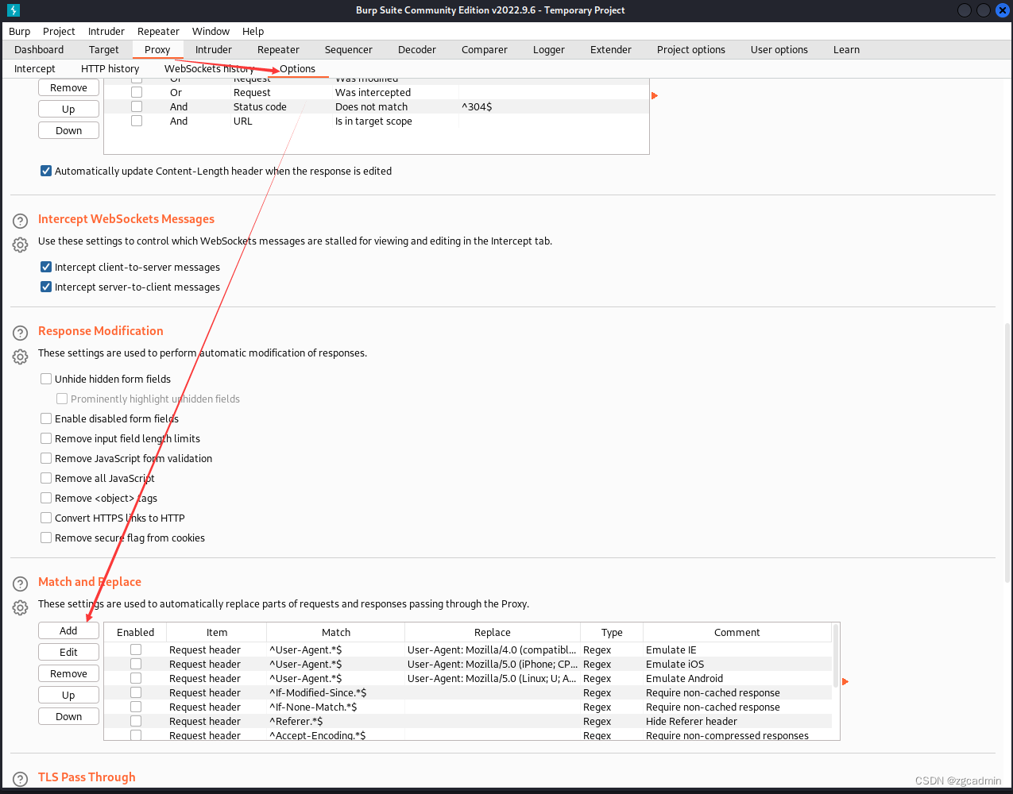1013x794 pixels.
Task: Open help for Match and Replace section
Action: point(21,584)
